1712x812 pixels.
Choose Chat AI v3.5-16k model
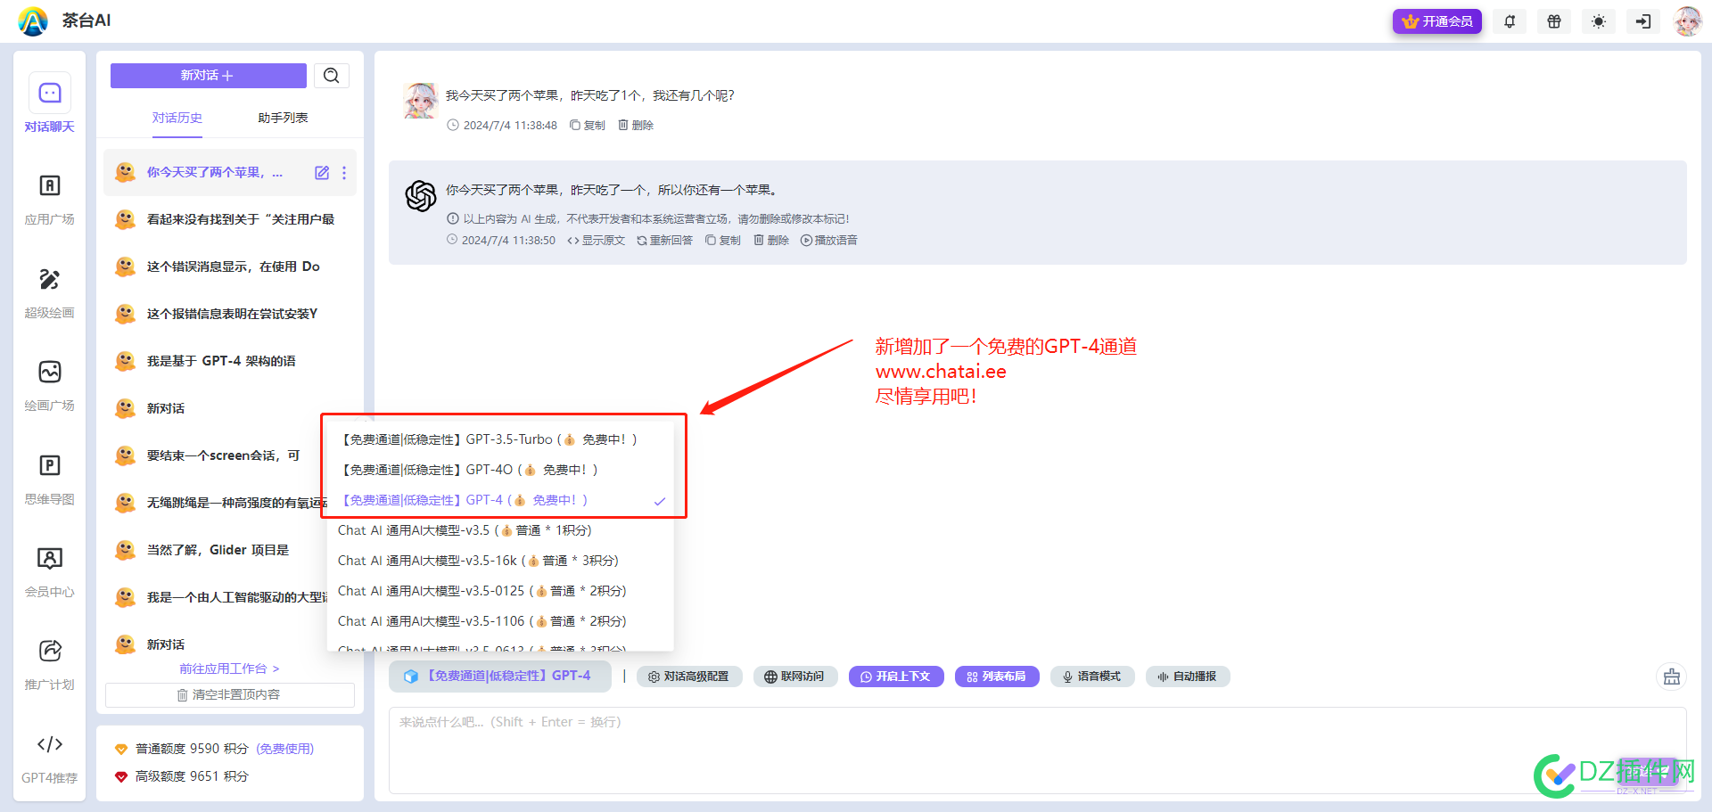(x=500, y=561)
